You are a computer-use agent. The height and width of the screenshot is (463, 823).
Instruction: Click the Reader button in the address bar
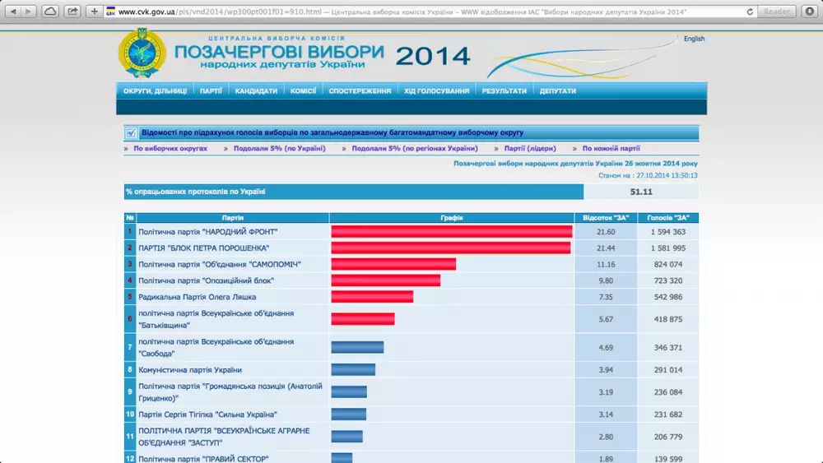click(x=776, y=12)
